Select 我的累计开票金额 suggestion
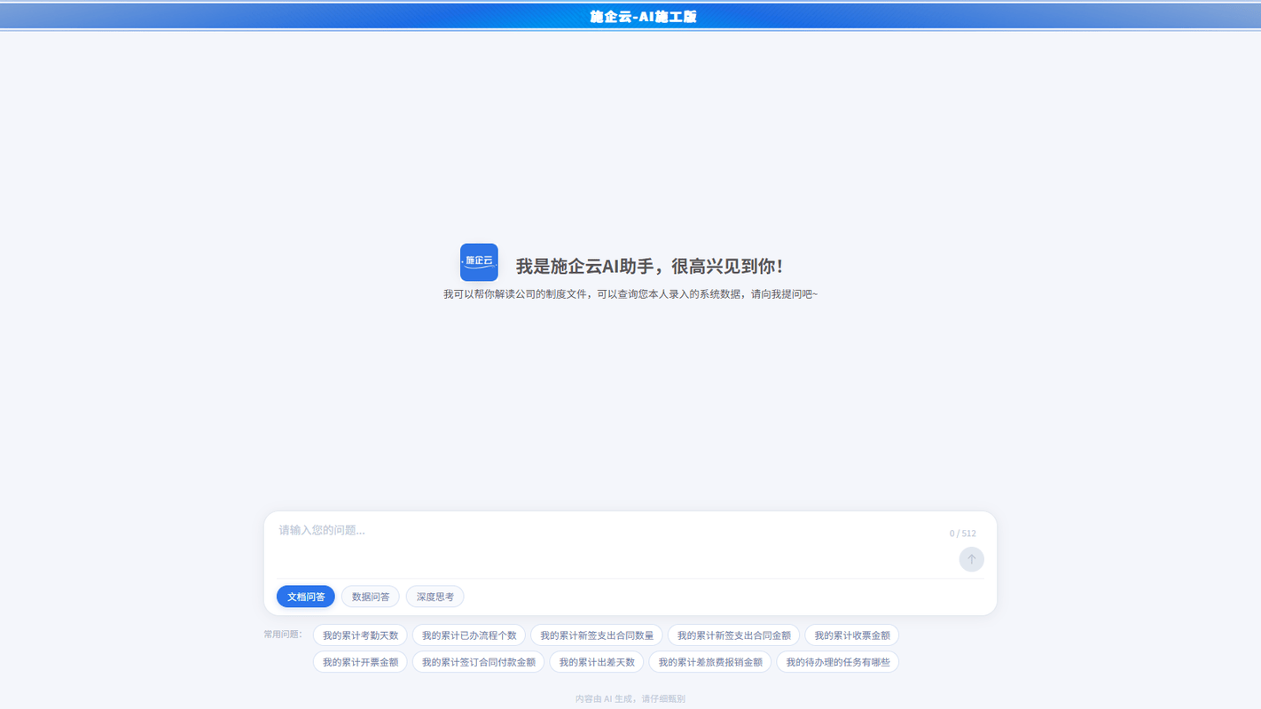The image size is (1261, 709). 360,662
